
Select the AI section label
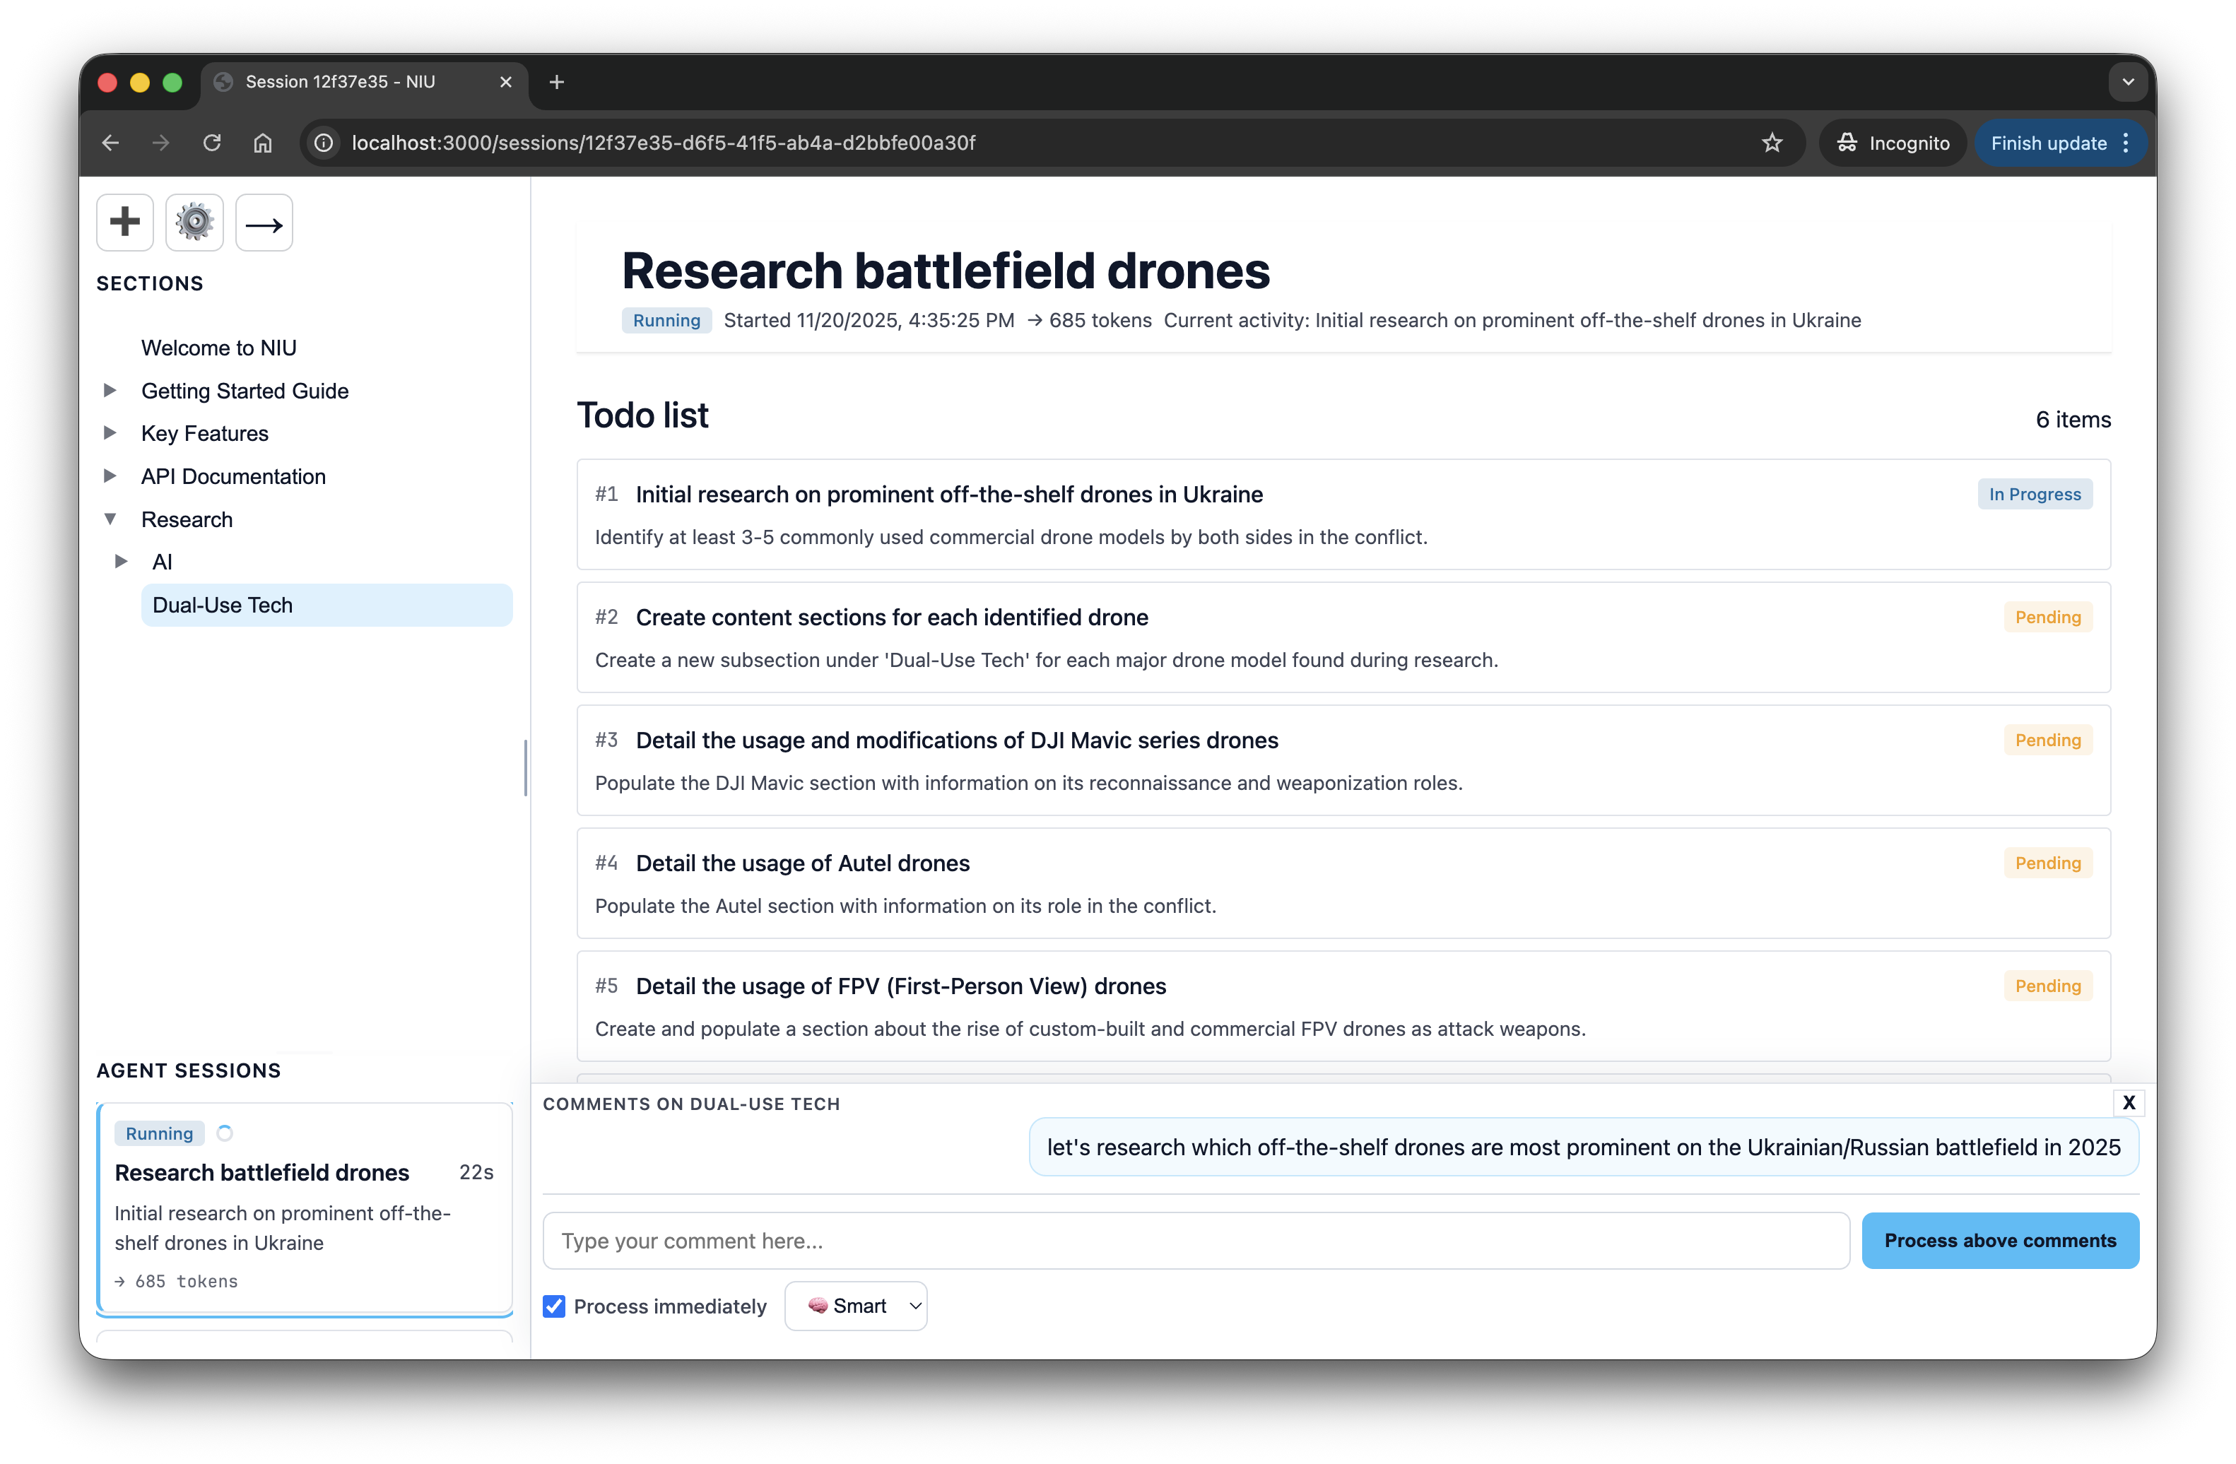tap(163, 562)
